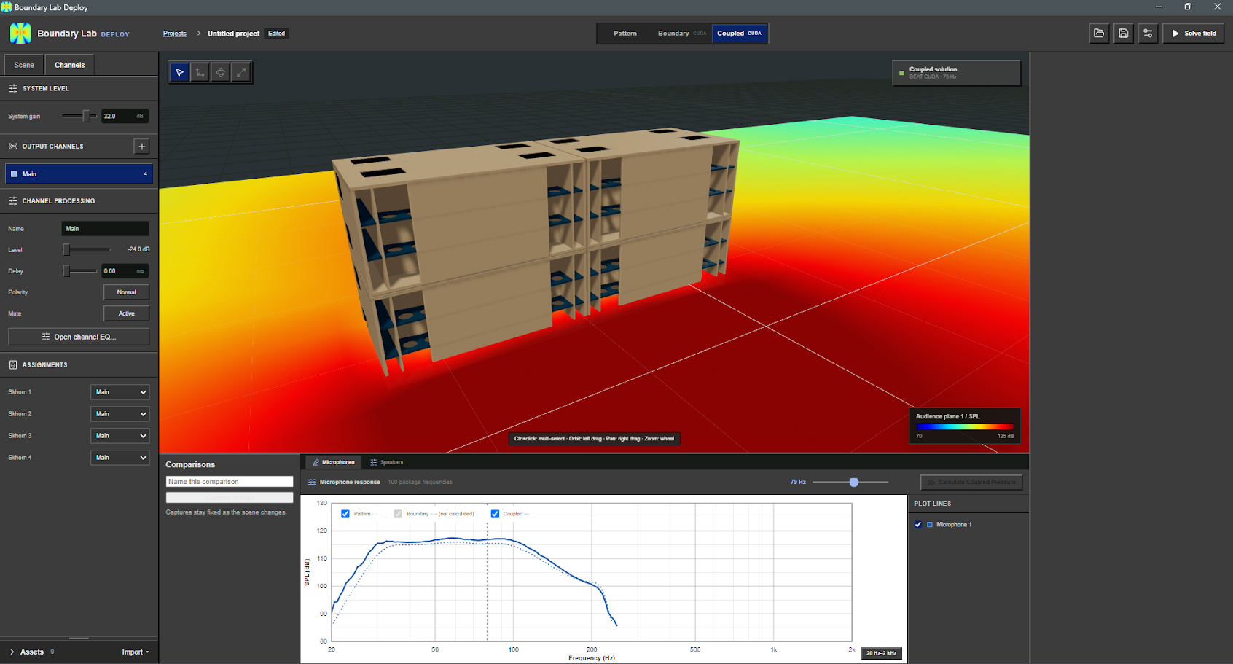Click the 79 Hz frequency slider handle
The image size is (1233, 664).
click(x=854, y=482)
